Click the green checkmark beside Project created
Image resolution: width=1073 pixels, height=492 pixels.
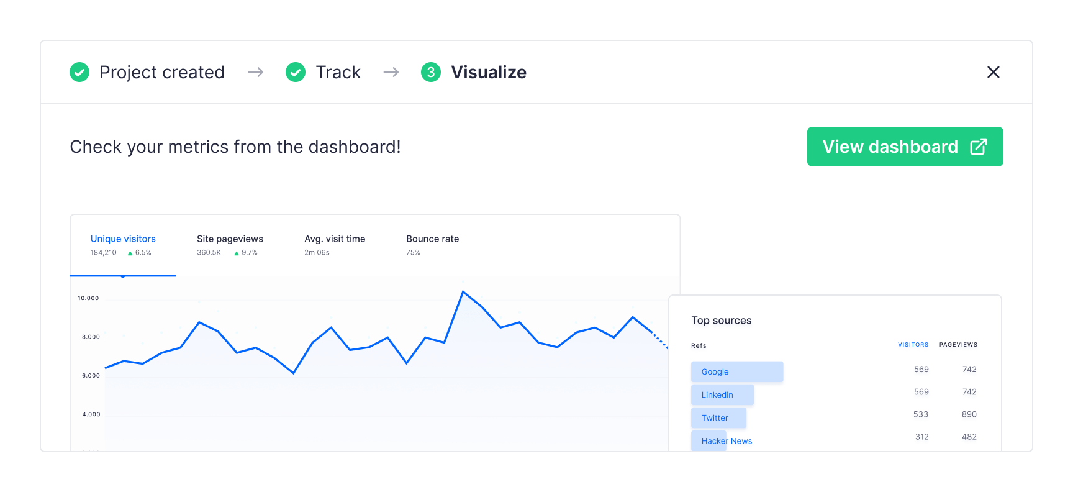point(79,72)
